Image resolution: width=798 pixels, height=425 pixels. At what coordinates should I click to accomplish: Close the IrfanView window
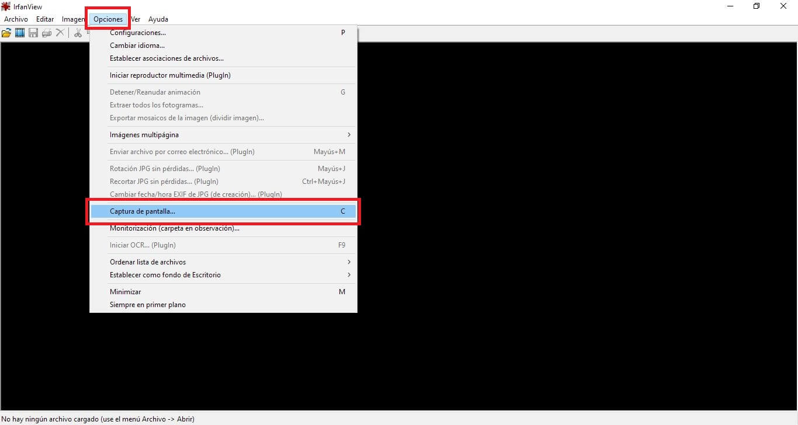tap(783, 6)
